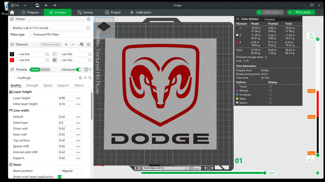Viewport: 325px width, 182px height.
Task: Click the Initial layer height field
Action: (x=70, y=104)
